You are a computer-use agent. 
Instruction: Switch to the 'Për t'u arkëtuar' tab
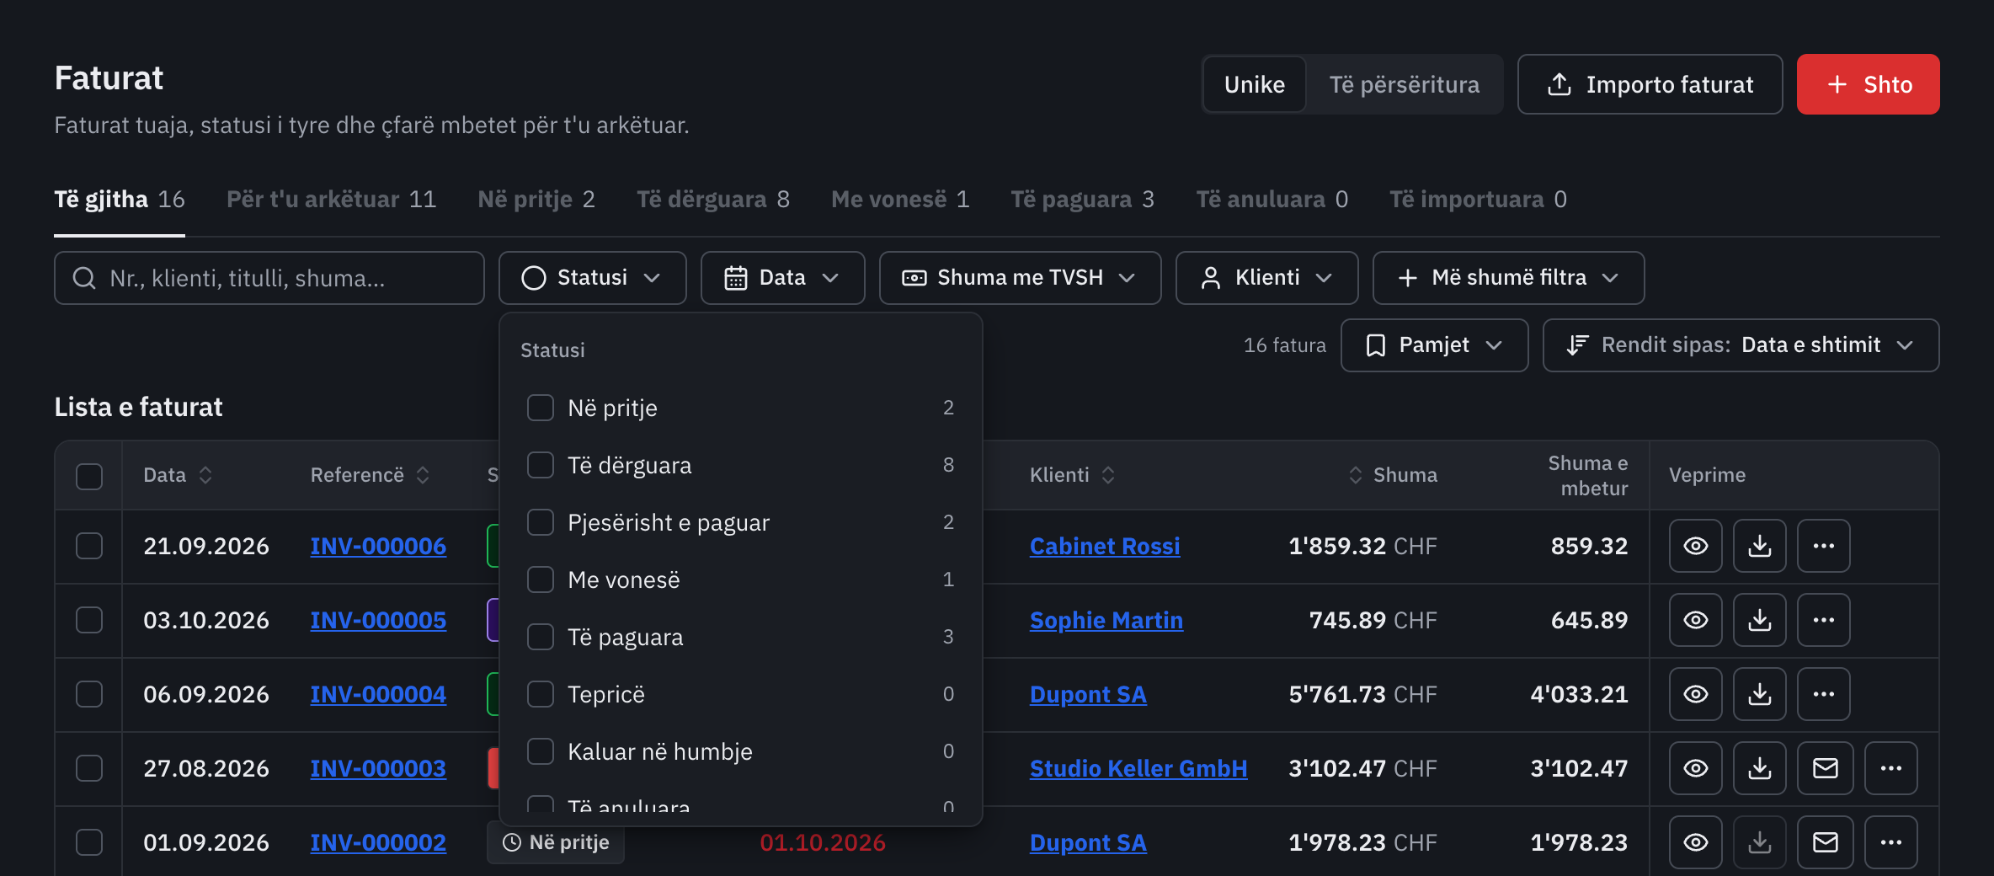pyautogui.click(x=331, y=200)
